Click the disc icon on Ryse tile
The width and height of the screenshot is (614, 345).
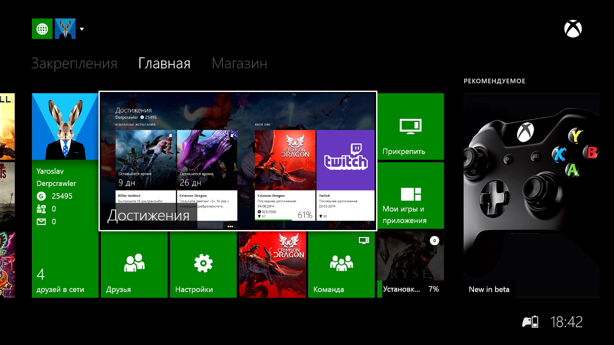pos(434,241)
